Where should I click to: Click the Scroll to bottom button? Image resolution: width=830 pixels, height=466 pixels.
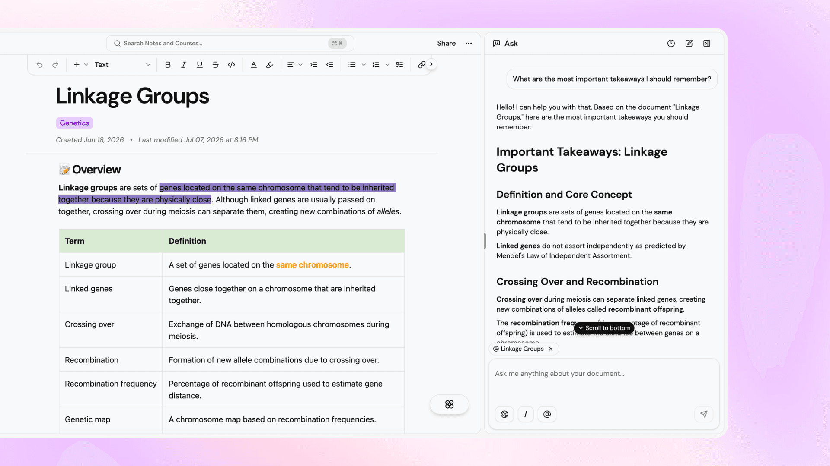(604, 328)
